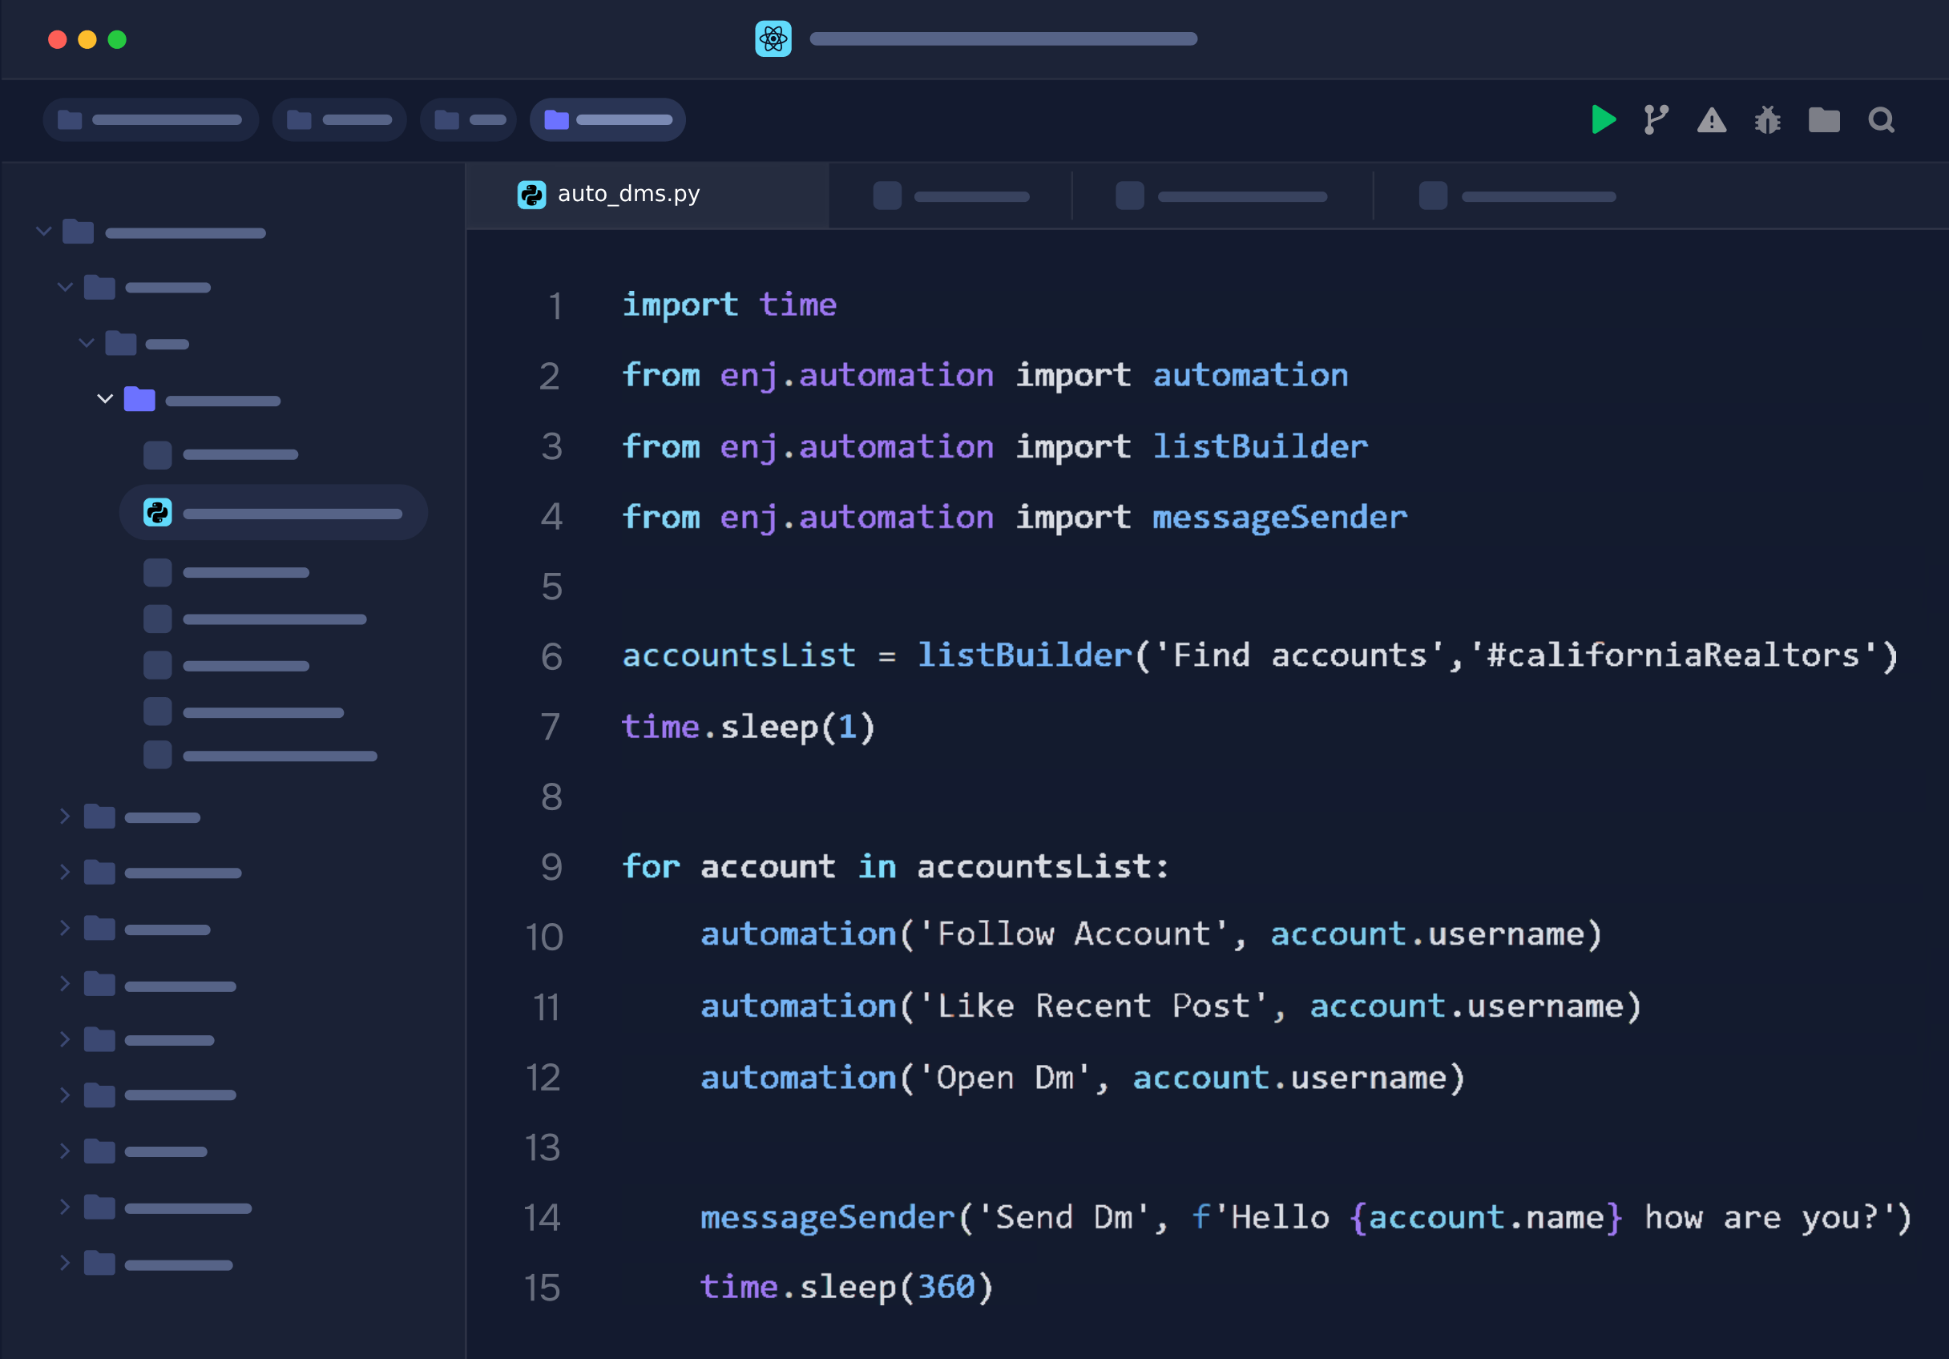Click the green macOS fullscreen window button
The image size is (1949, 1359).
click(x=117, y=40)
